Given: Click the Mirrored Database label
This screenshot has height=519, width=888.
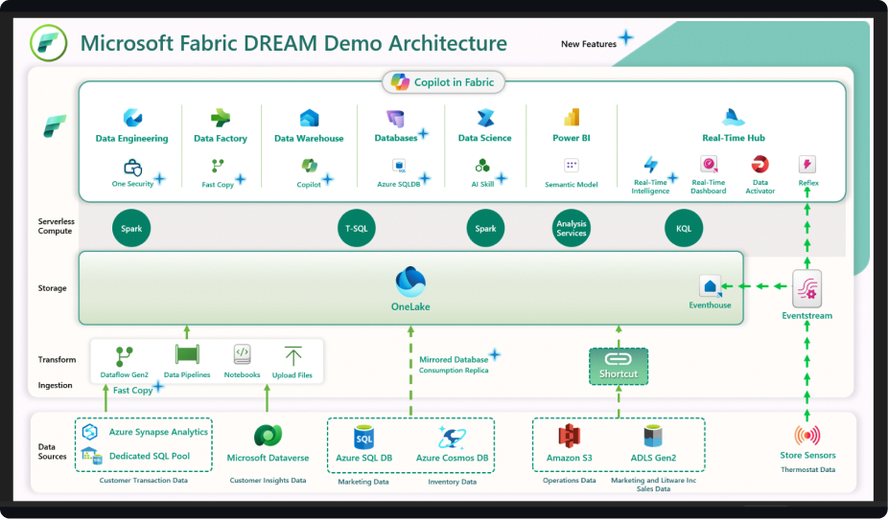Looking at the screenshot, I should (454, 360).
